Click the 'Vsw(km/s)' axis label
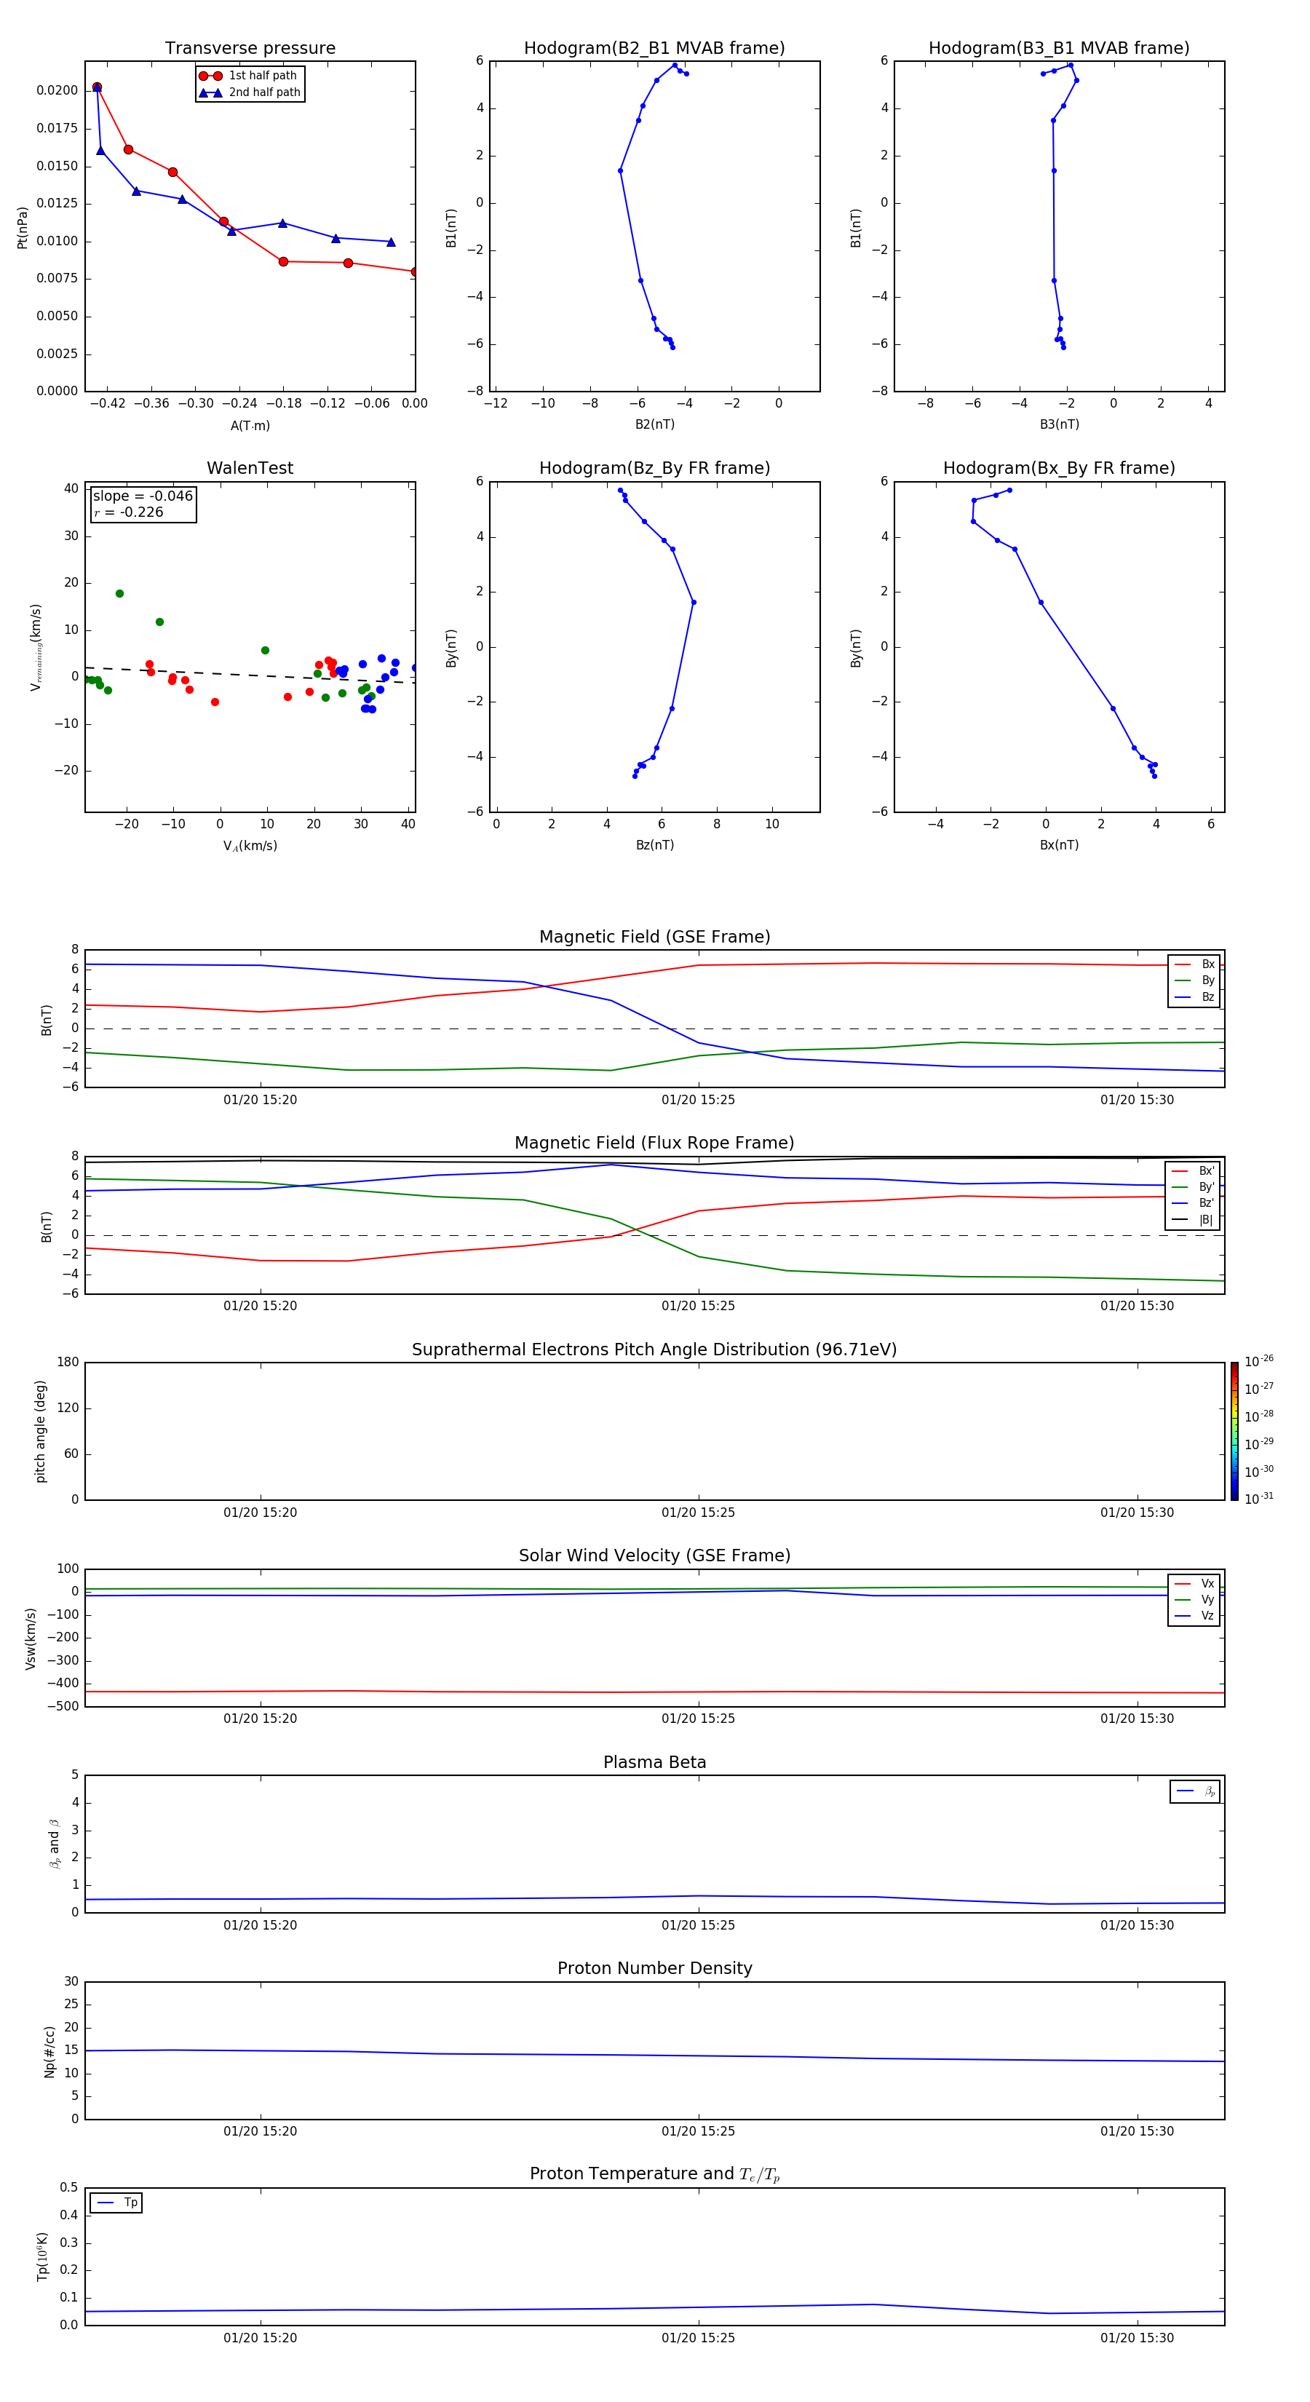Image resolution: width=1310 pixels, height=2402 pixels. tap(31, 1638)
